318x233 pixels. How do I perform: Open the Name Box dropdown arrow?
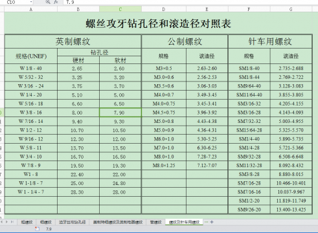click(31, 2)
